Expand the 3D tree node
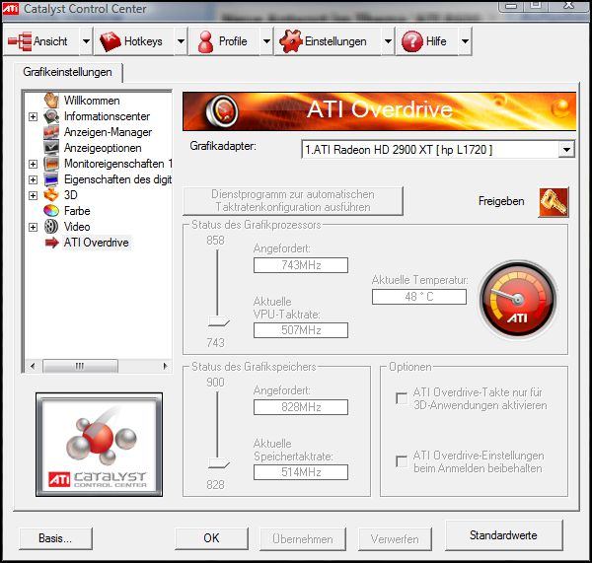Screen dimensions: 592x563 click(x=34, y=195)
